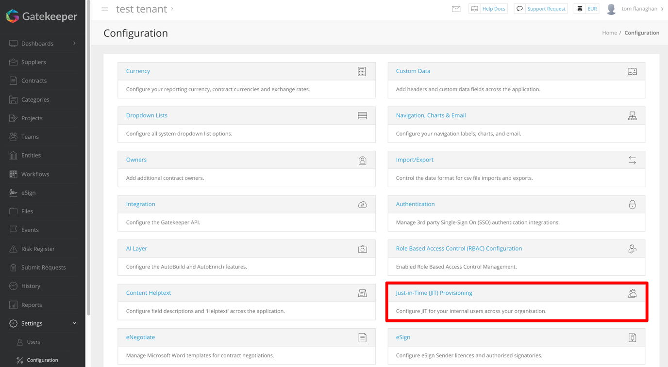The height and width of the screenshot is (367, 668).
Task: Click the calculator icon on the Currency card
Action: click(362, 71)
